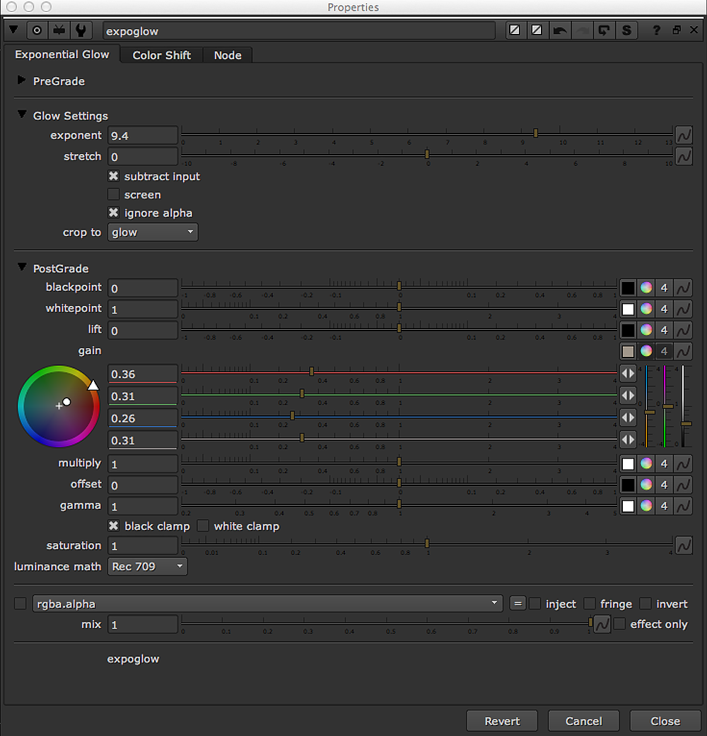
Task: Collapse the expoglow panel with header arrow
Action: coord(13,30)
